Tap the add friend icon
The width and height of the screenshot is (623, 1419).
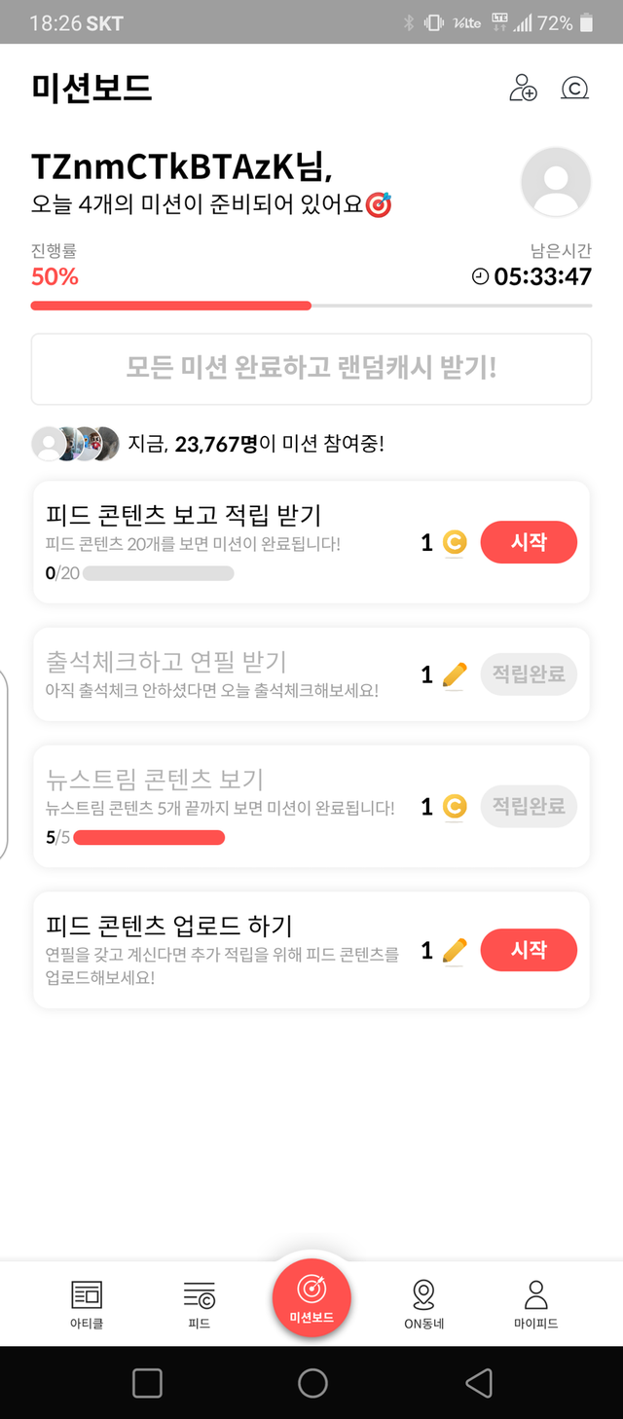523,89
